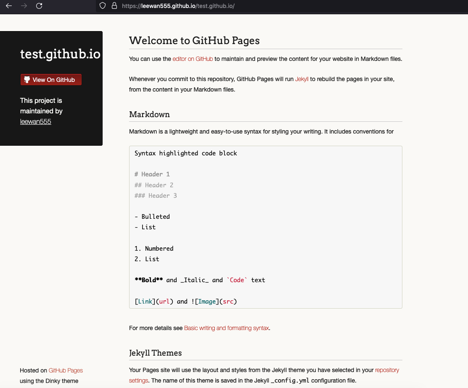Click the '- Bulleted' code line
The height and width of the screenshot is (388, 468).
[x=152, y=217]
